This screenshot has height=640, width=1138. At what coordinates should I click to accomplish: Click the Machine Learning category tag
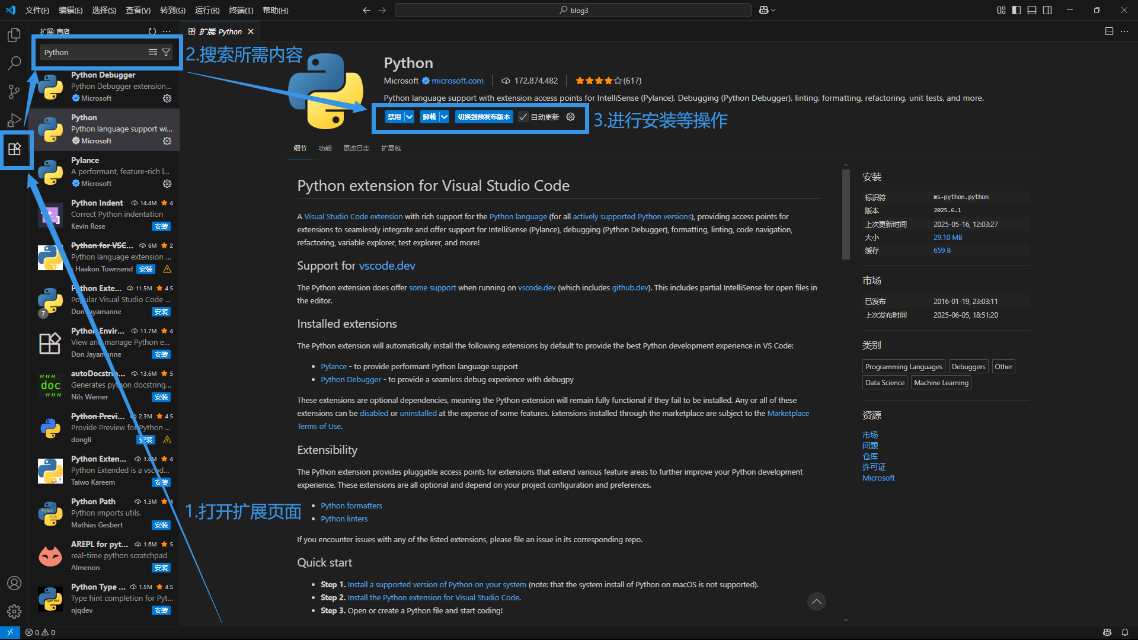(x=941, y=383)
